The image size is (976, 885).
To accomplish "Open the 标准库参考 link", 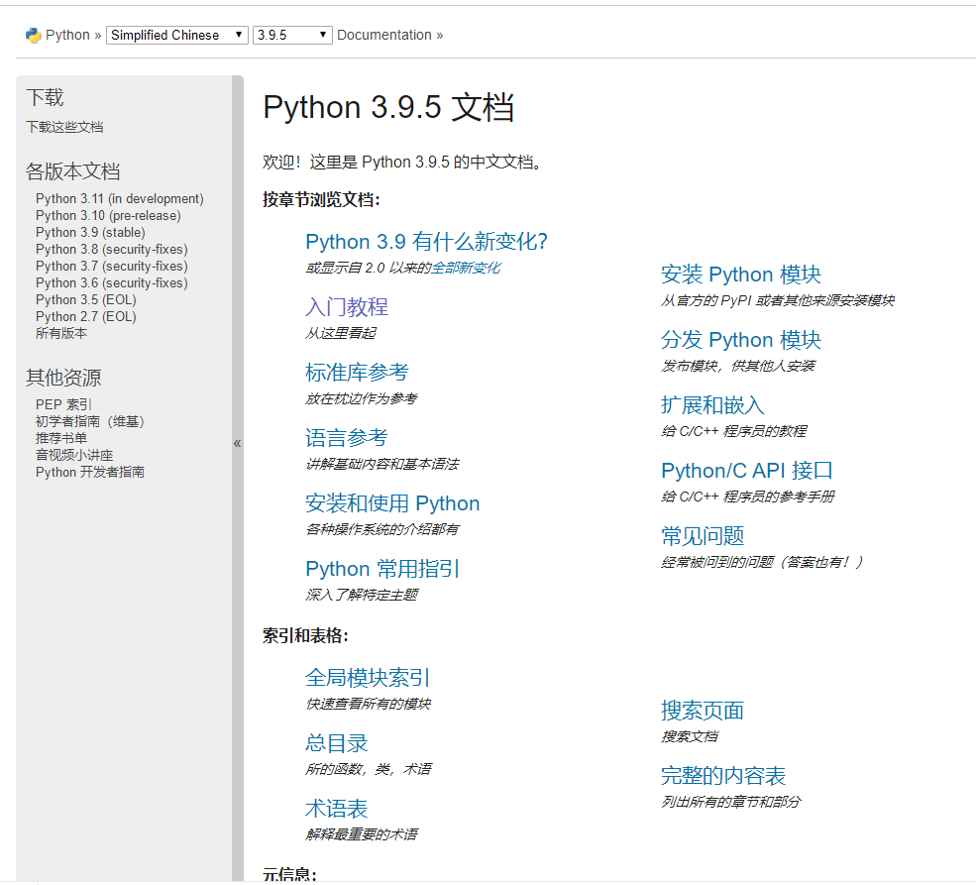I will pos(357,373).
